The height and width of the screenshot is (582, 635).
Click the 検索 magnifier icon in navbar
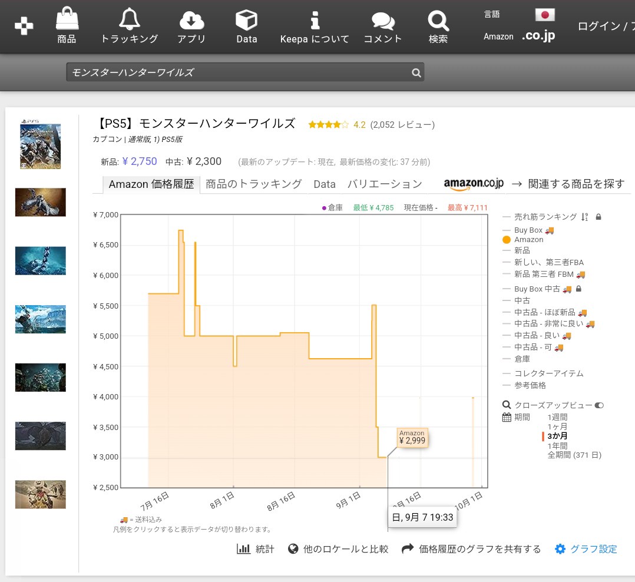pyautogui.click(x=438, y=21)
